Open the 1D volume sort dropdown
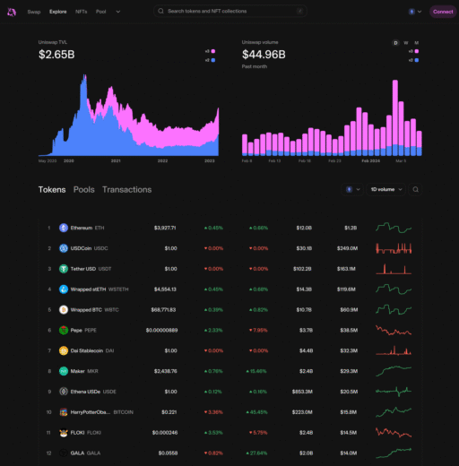The height and width of the screenshot is (466, 459). pos(385,189)
